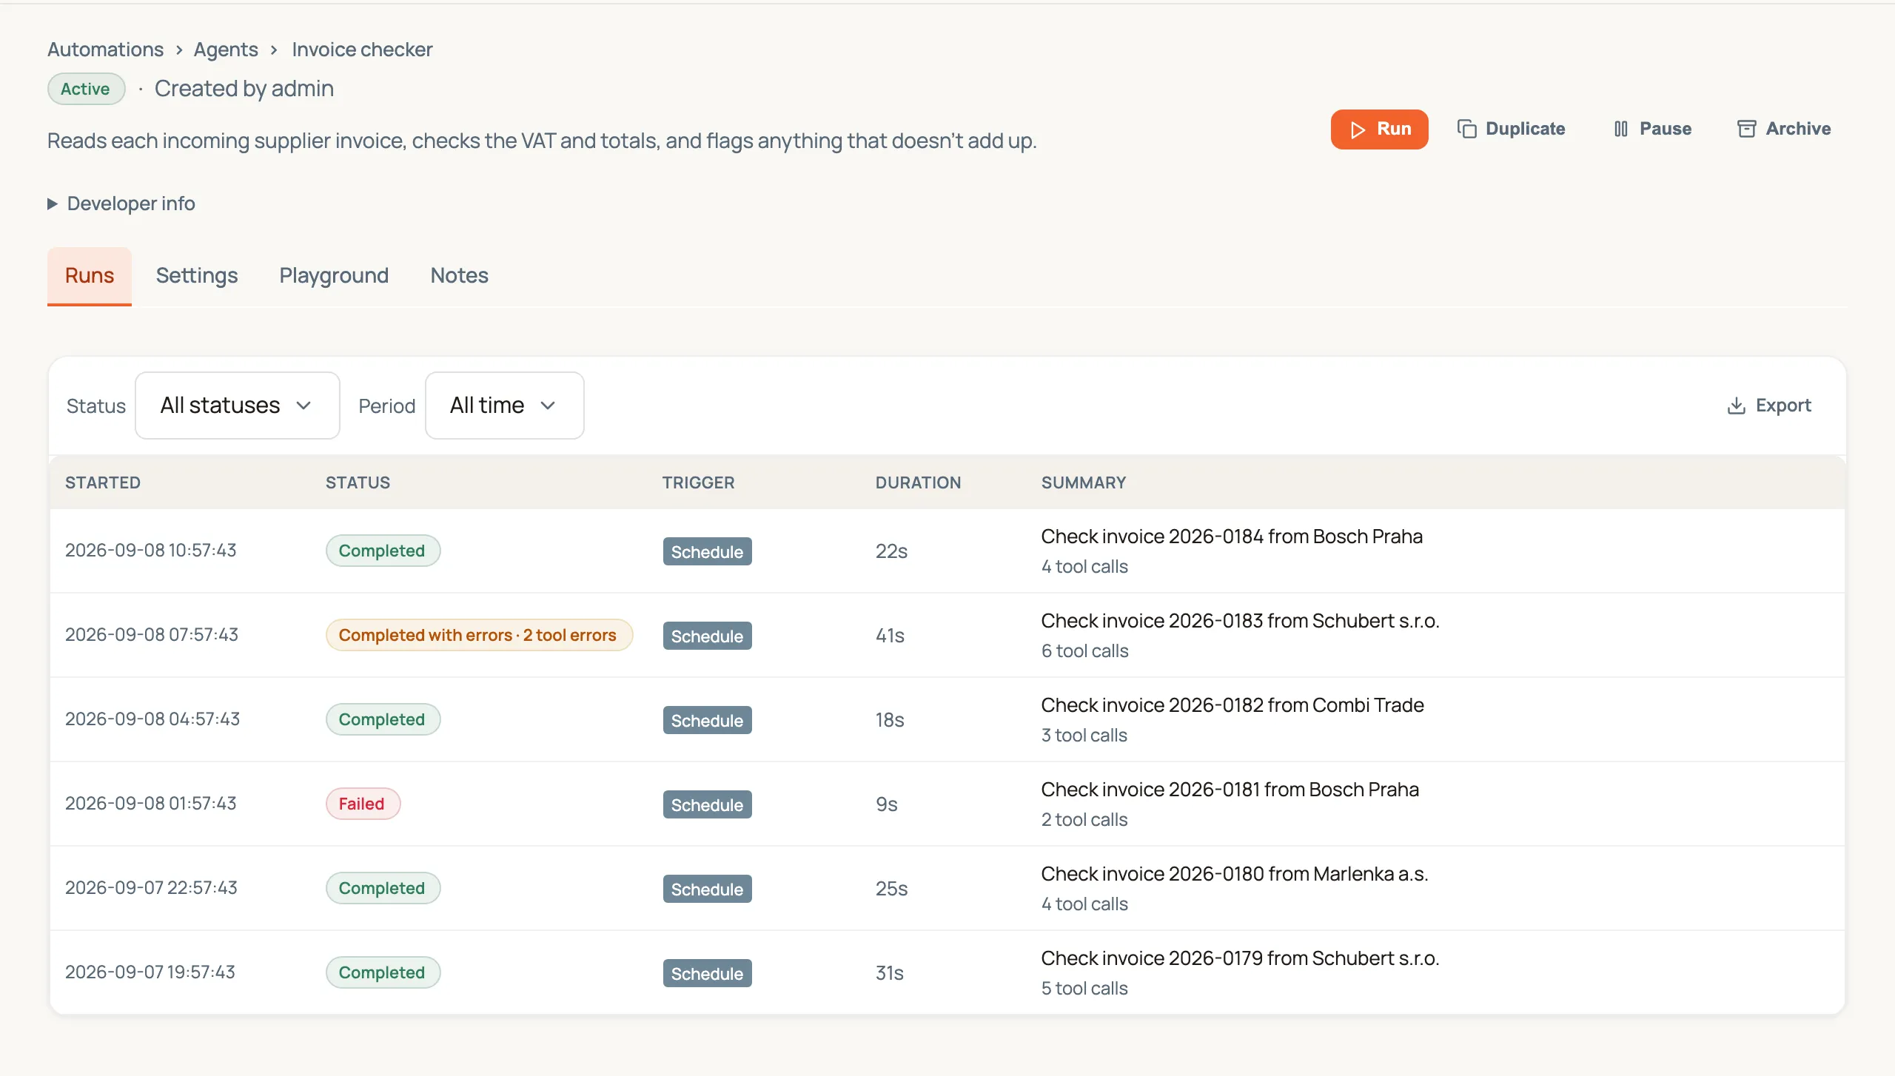Select the Runs tab

point(90,275)
